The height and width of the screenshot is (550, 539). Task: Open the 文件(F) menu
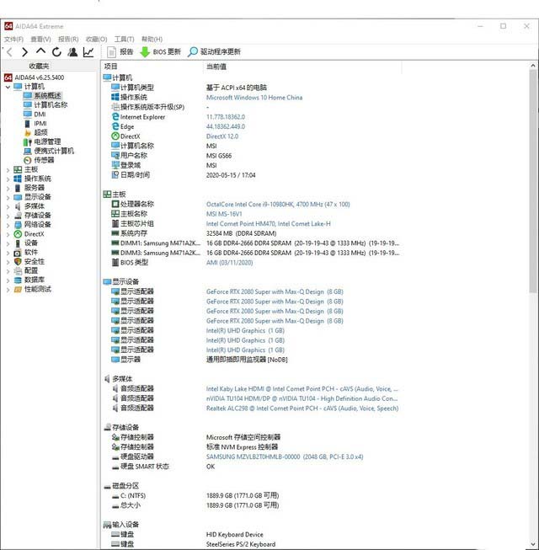(x=13, y=39)
